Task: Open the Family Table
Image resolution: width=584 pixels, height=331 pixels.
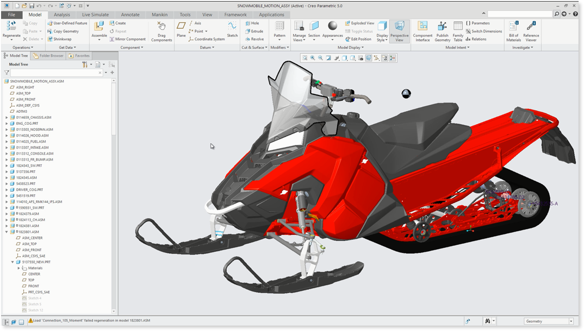Action: [x=458, y=31]
